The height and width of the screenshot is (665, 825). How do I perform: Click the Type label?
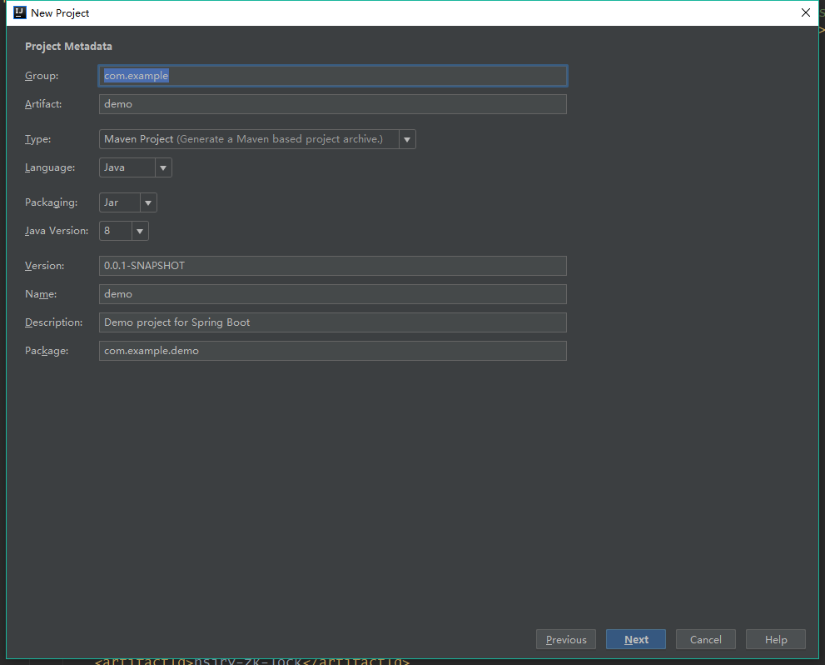38,139
